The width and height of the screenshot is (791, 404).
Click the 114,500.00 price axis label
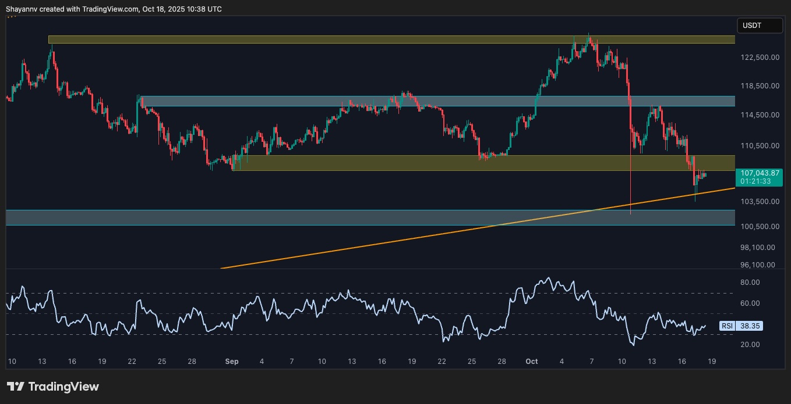[x=760, y=115]
